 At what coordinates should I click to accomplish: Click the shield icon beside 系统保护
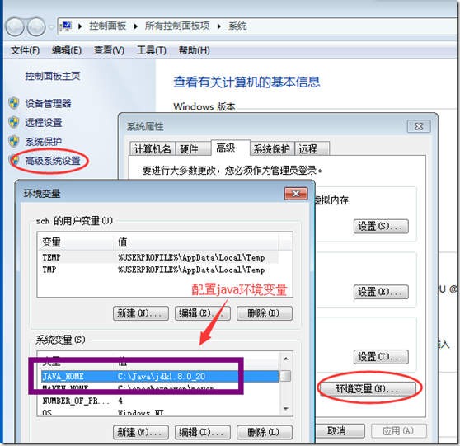[x=13, y=142]
